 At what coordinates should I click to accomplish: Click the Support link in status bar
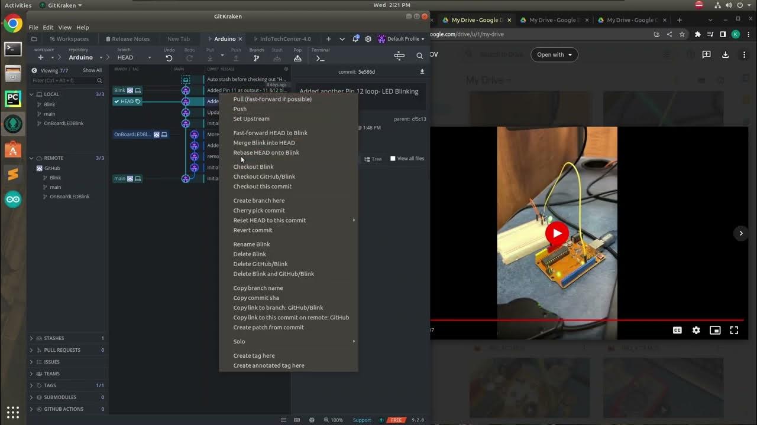point(362,420)
